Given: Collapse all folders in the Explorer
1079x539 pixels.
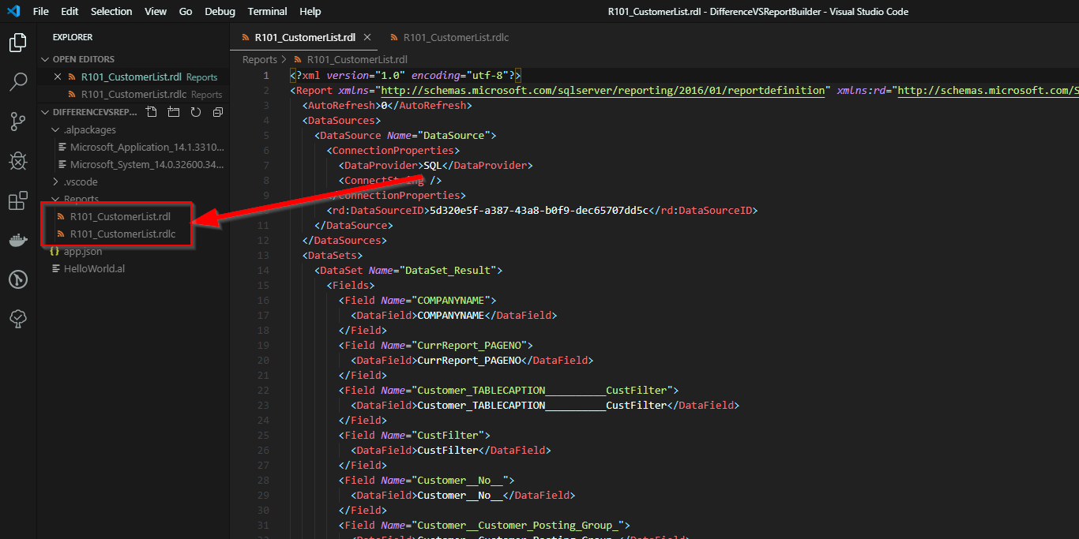Looking at the screenshot, I should (217, 111).
